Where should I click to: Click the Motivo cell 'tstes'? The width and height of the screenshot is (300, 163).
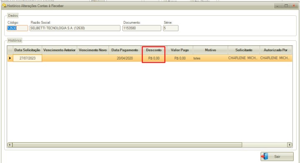(211, 58)
